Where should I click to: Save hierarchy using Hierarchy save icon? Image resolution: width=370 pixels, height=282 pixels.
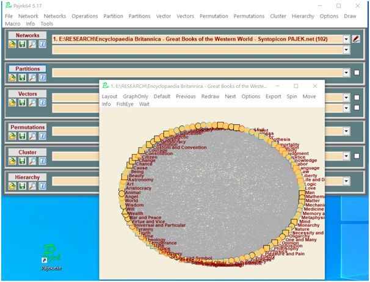pyautogui.click(x=23, y=186)
